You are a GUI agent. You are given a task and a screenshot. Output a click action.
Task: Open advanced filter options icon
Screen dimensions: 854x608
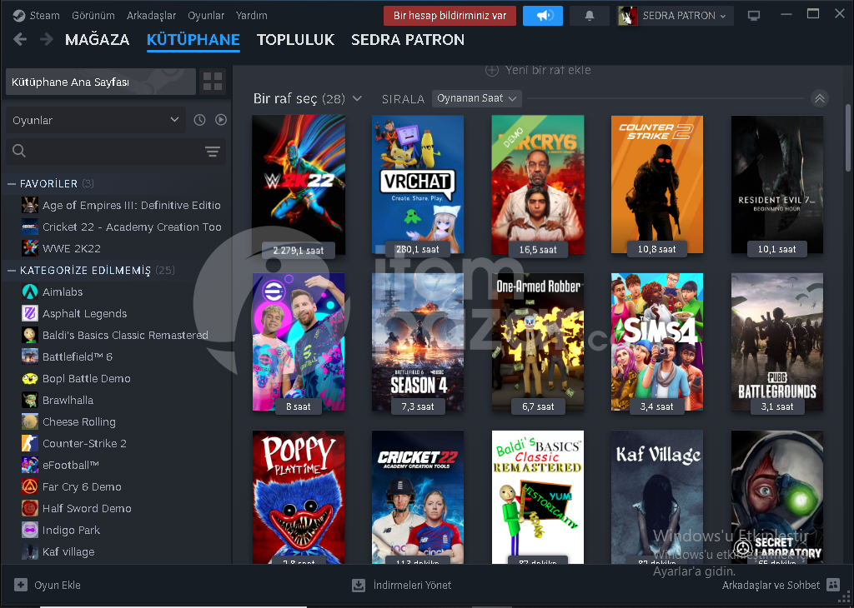pos(213,152)
